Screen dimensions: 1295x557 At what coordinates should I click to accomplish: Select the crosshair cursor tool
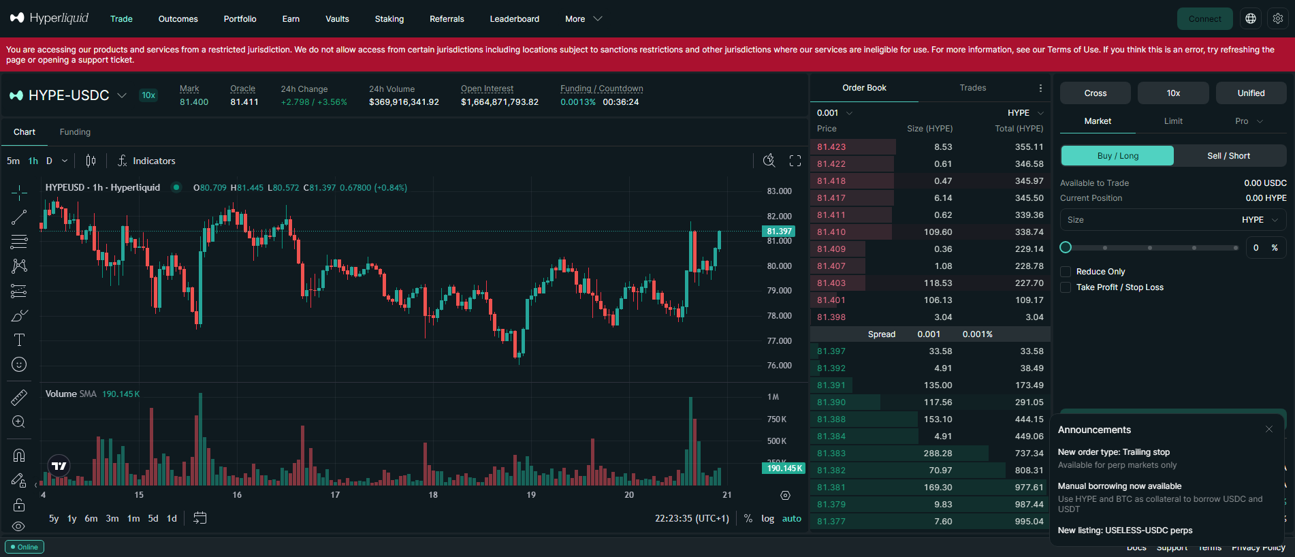(19, 193)
